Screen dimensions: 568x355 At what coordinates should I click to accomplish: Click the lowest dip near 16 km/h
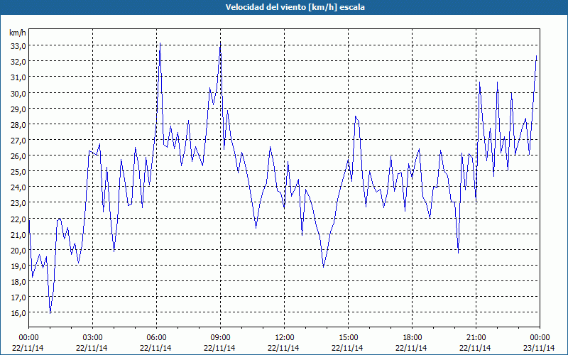(50, 313)
